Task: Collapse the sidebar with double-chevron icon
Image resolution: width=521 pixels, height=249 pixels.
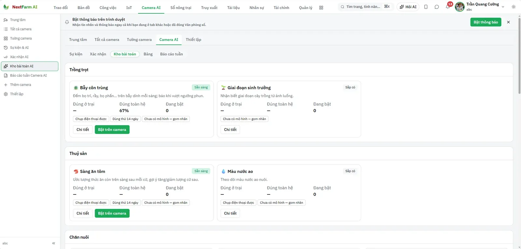Action: click(54, 243)
